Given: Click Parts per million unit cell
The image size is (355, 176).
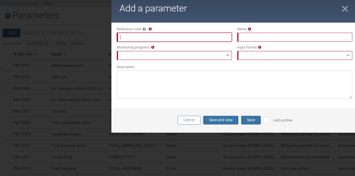Looking at the screenshot, I should 295,169.
